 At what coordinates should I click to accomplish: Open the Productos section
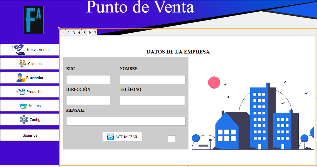click(30, 92)
